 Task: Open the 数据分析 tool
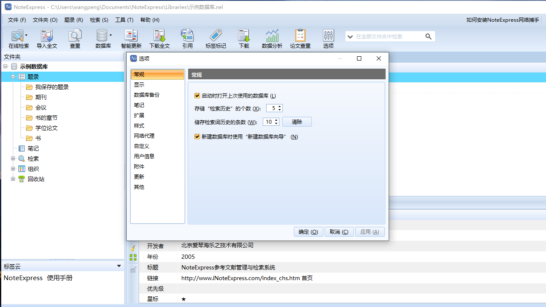point(272,38)
